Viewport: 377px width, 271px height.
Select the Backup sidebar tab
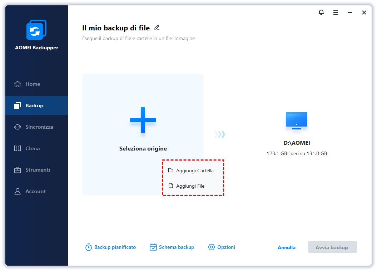[34, 105]
